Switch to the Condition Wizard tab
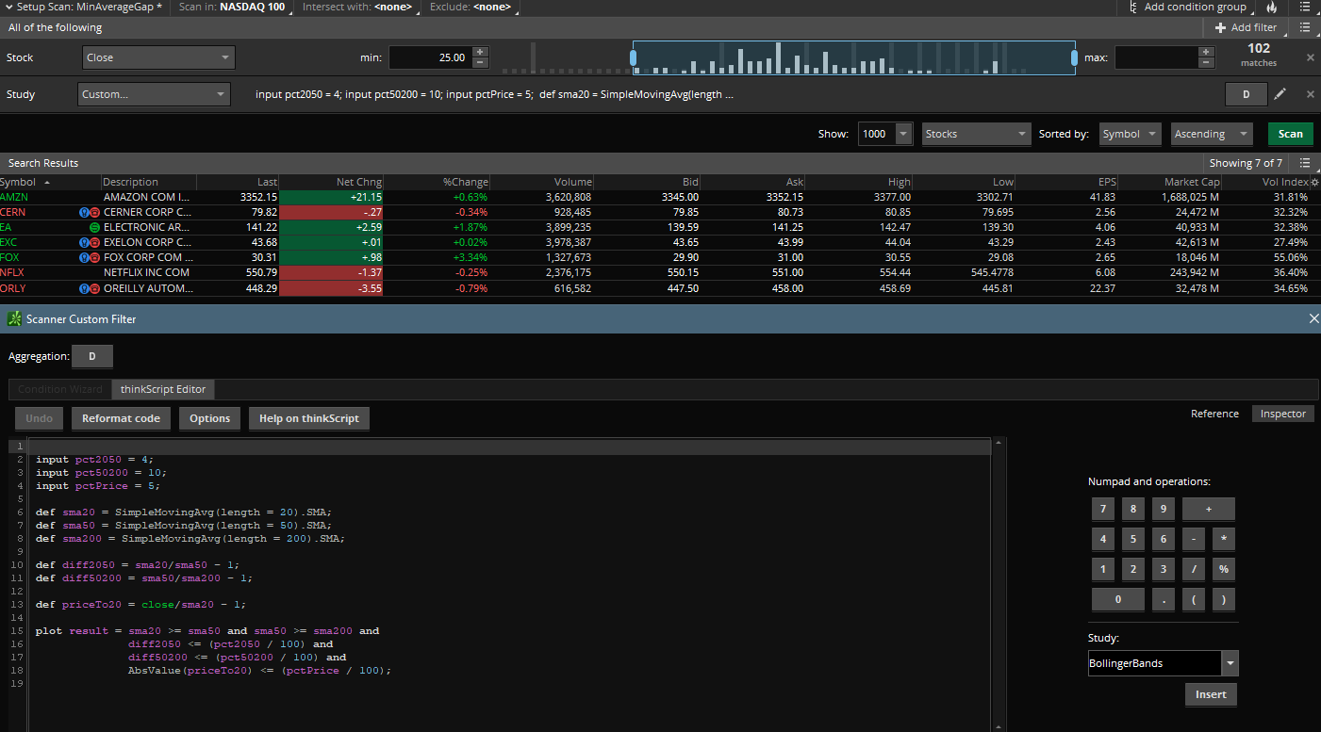 point(60,389)
